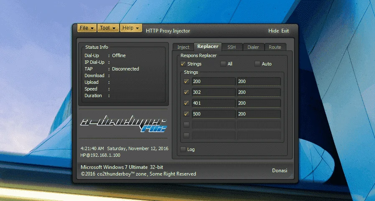Click the source field containing 500

point(214,114)
